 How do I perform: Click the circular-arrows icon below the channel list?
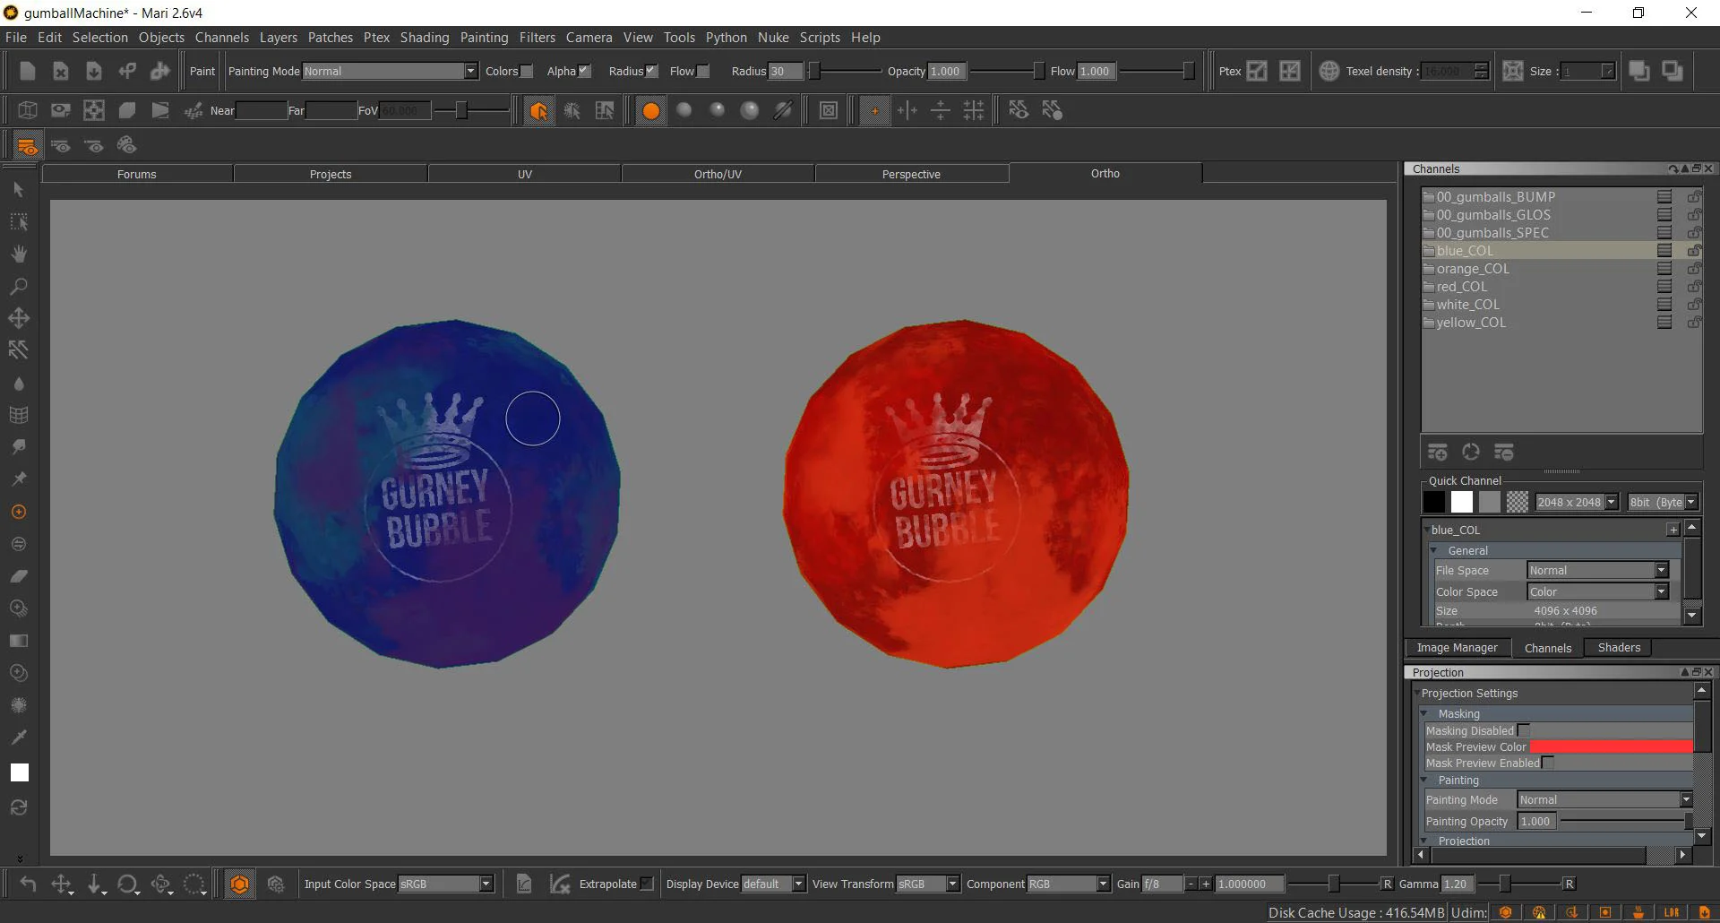pos(1471,452)
